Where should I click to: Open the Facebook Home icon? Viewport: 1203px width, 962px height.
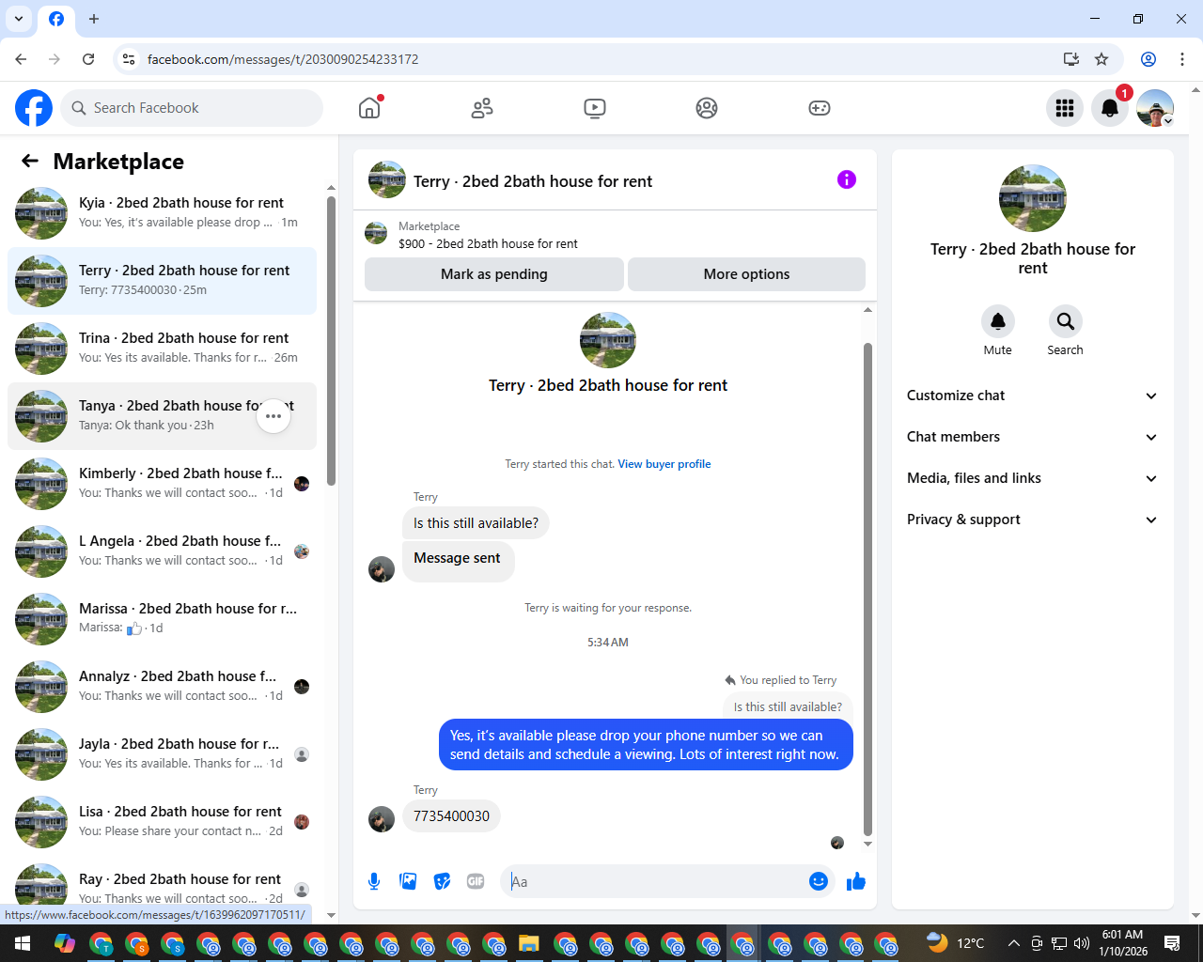pyautogui.click(x=369, y=108)
